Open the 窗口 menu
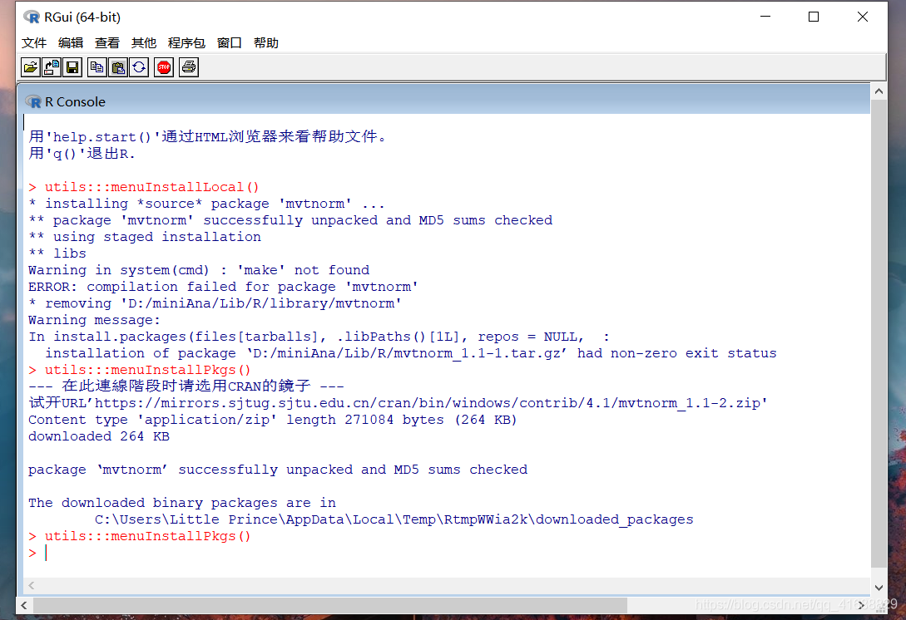 click(x=229, y=42)
